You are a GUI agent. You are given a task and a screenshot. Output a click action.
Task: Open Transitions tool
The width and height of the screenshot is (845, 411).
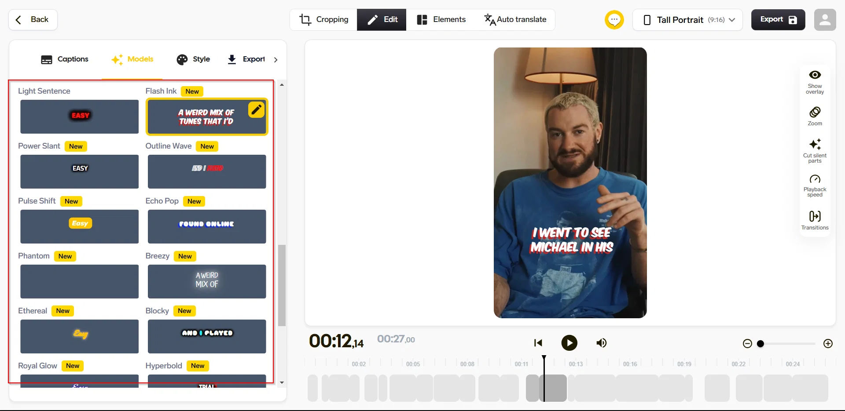click(x=815, y=220)
